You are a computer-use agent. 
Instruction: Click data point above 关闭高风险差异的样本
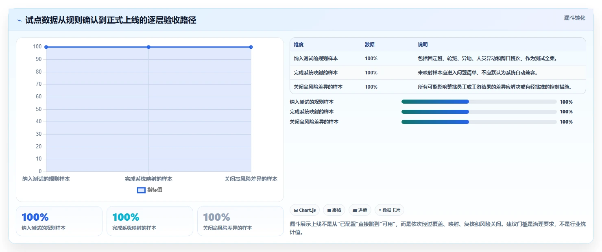click(x=251, y=47)
